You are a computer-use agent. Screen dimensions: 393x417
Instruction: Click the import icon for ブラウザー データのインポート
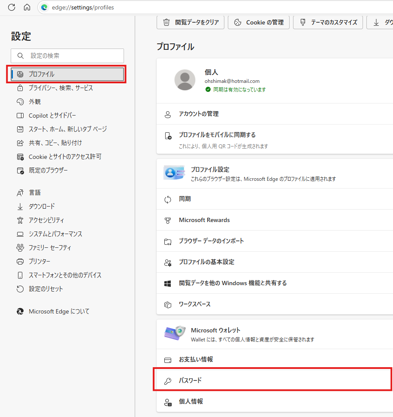click(x=168, y=241)
